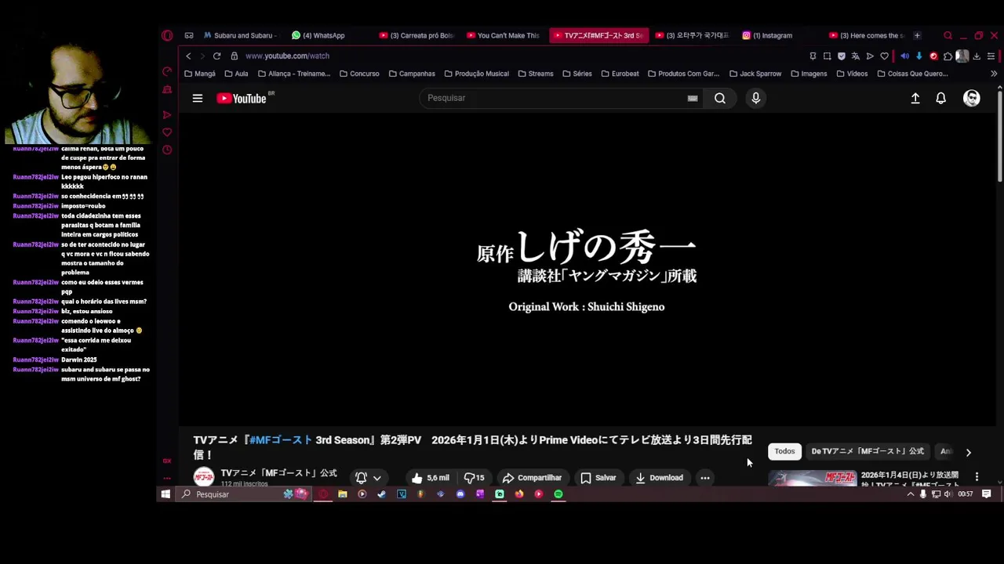This screenshot has height=564, width=1004.
Task: Expand notification options next to the bell
Action: tap(377, 478)
